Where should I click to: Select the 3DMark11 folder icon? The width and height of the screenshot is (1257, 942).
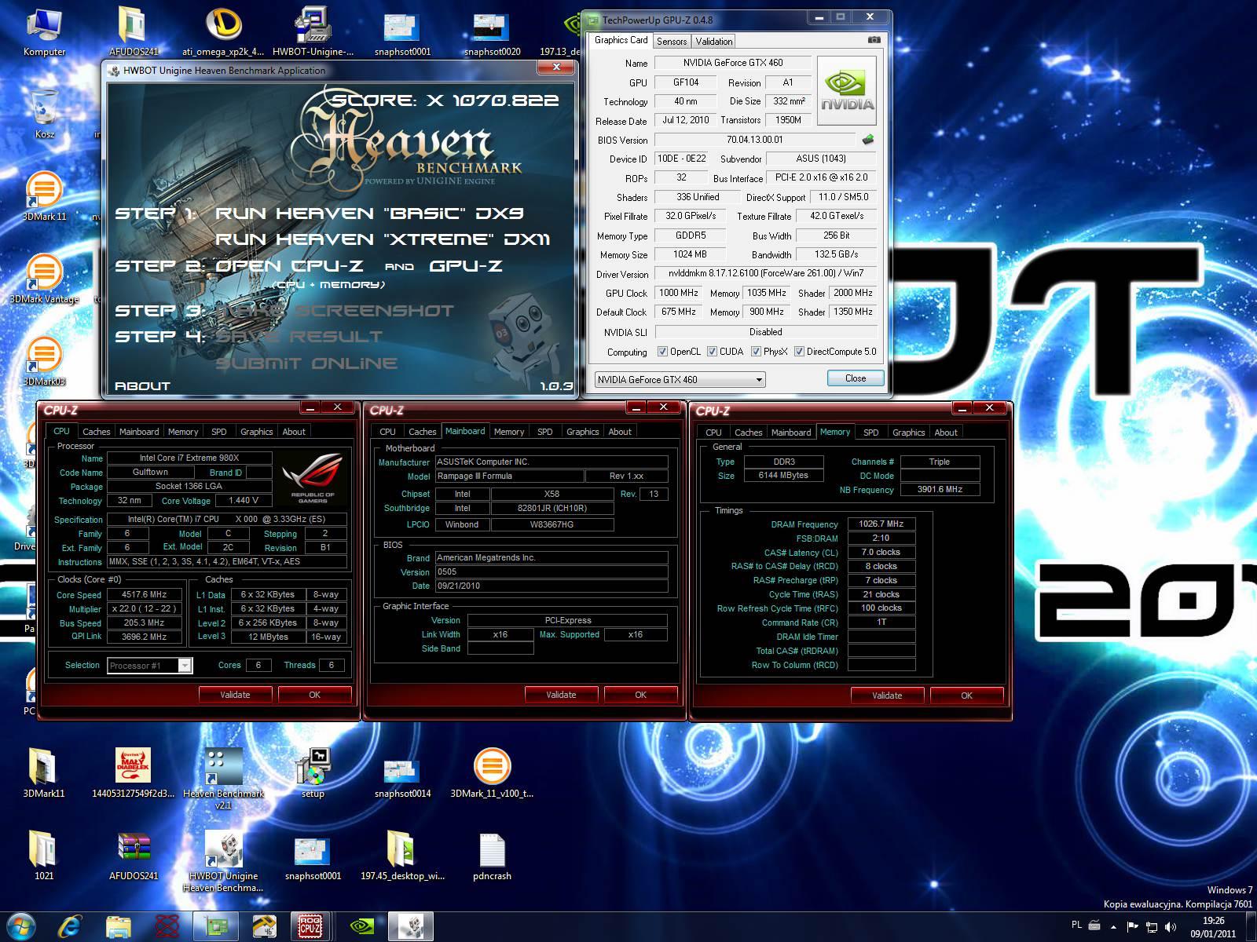pyautogui.click(x=44, y=773)
